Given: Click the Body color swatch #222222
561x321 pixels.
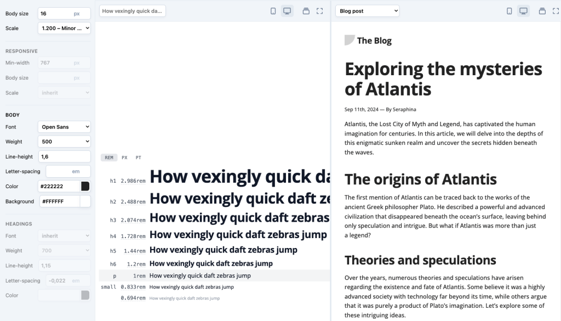Looking at the screenshot, I should [x=85, y=187].
